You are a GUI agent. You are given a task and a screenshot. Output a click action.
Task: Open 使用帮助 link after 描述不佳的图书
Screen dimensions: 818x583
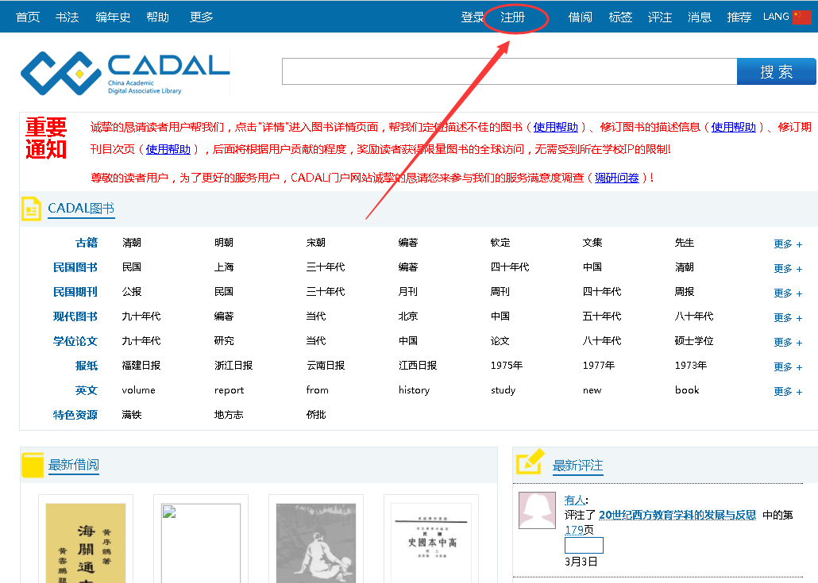tap(556, 127)
